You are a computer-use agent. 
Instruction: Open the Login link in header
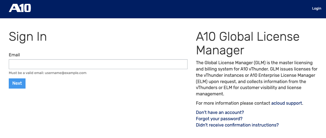(316, 8)
